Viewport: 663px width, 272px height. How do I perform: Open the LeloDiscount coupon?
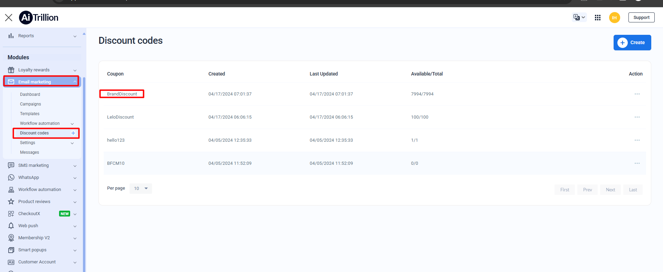point(120,117)
